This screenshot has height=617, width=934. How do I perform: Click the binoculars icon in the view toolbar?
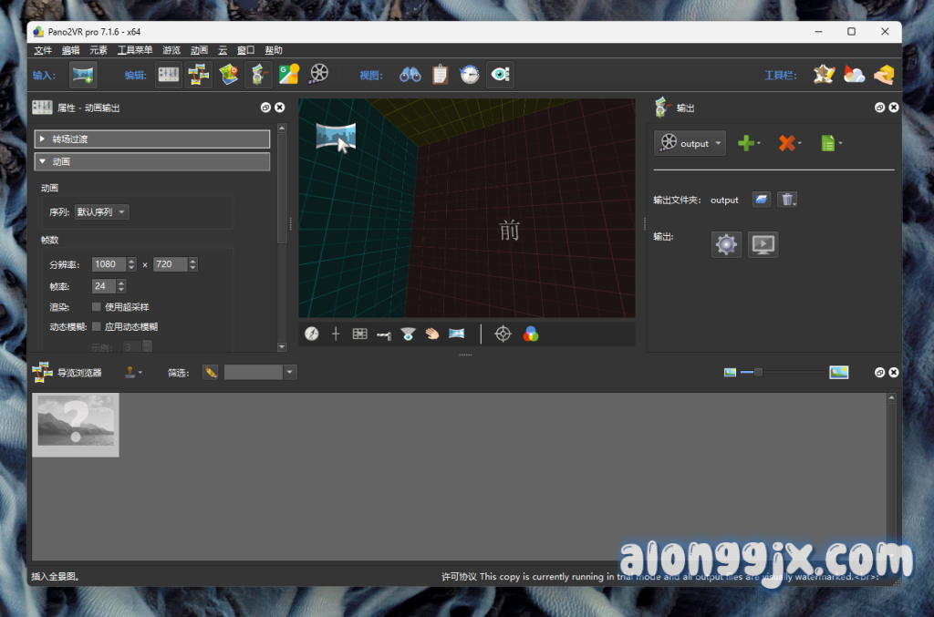click(x=410, y=75)
